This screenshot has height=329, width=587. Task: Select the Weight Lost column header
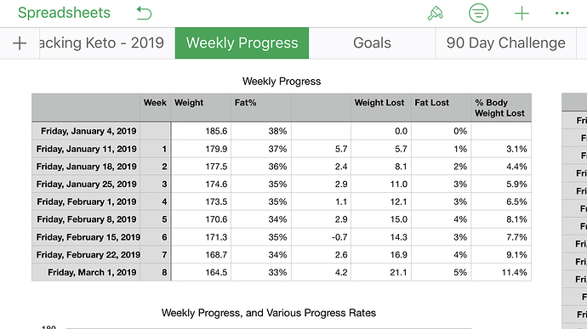pyautogui.click(x=381, y=107)
